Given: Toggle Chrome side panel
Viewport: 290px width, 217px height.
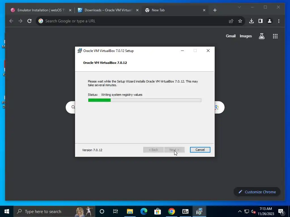Looking at the screenshot, I should pos(261,21).
